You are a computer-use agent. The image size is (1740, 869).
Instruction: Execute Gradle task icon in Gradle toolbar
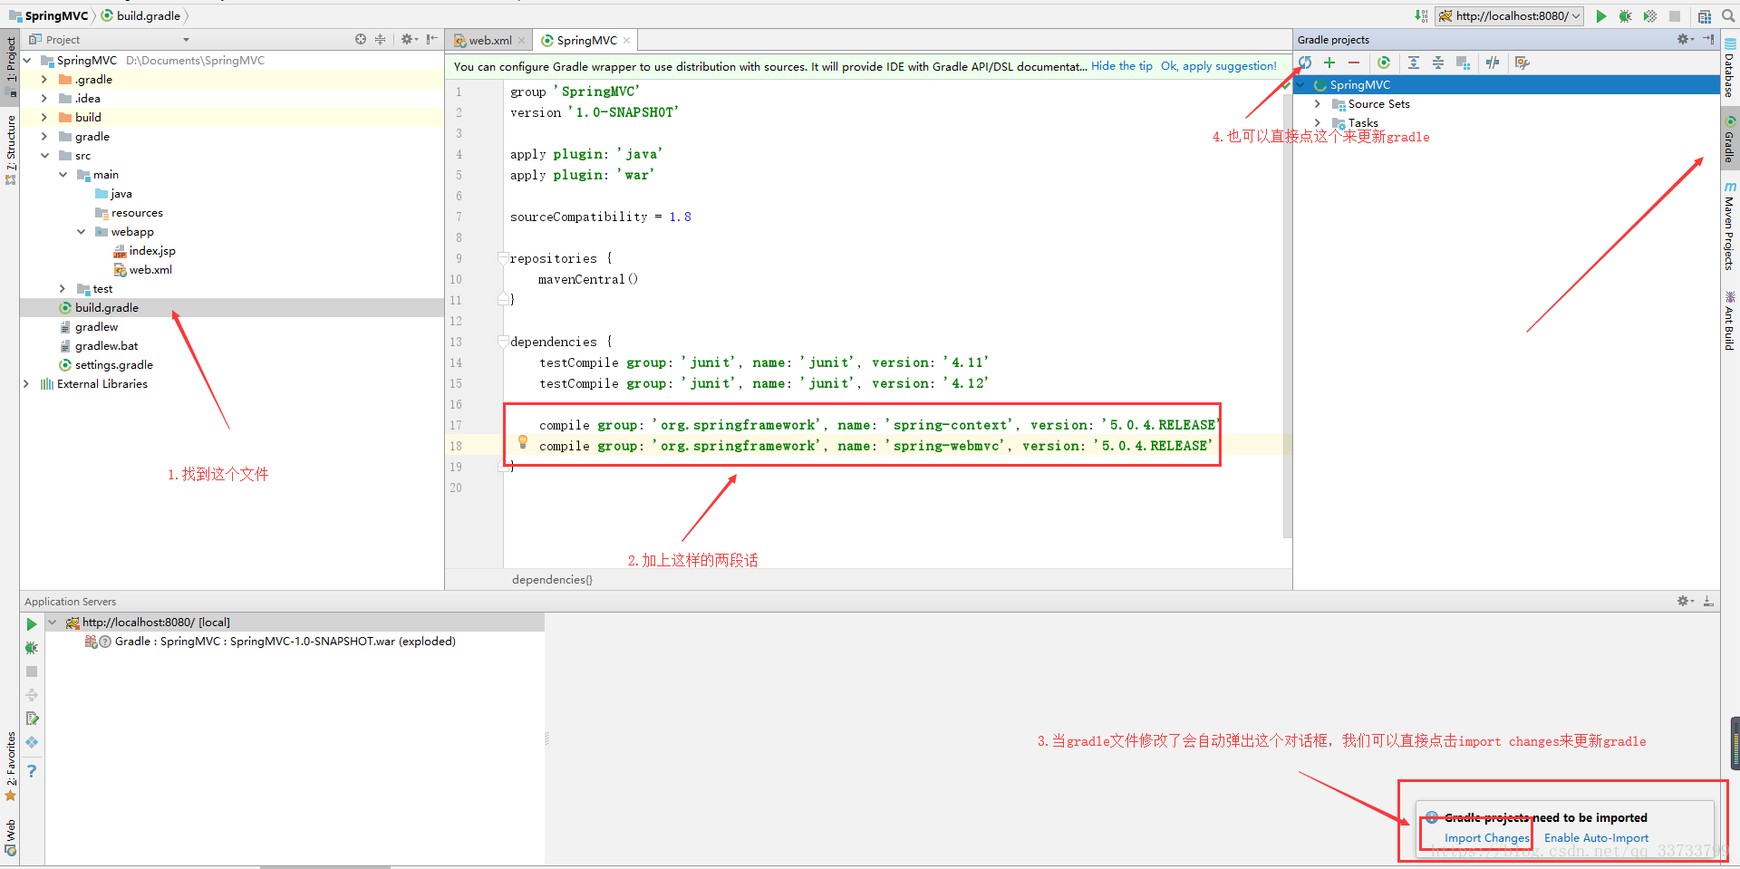click(1384, 63)
